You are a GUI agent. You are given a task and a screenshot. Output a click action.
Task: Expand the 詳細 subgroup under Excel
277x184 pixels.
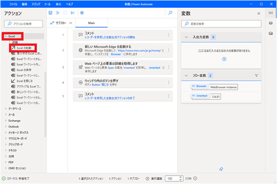click(x=10, y=42)
